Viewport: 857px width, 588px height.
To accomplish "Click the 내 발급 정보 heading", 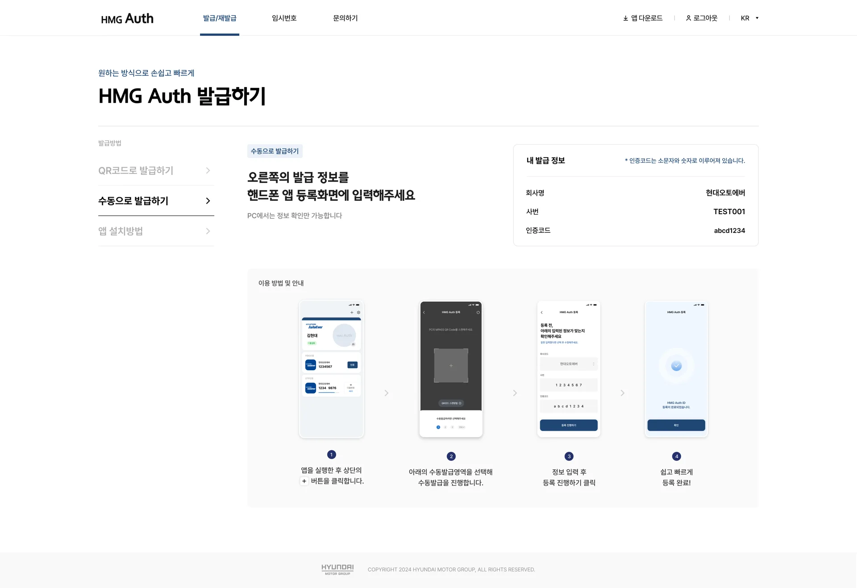I will [x=546, y=161].
